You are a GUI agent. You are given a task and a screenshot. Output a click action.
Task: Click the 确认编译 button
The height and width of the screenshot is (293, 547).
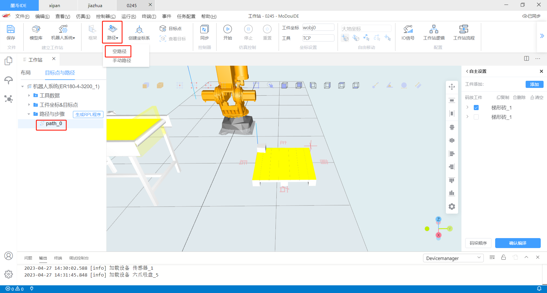(x=517, y=243)
